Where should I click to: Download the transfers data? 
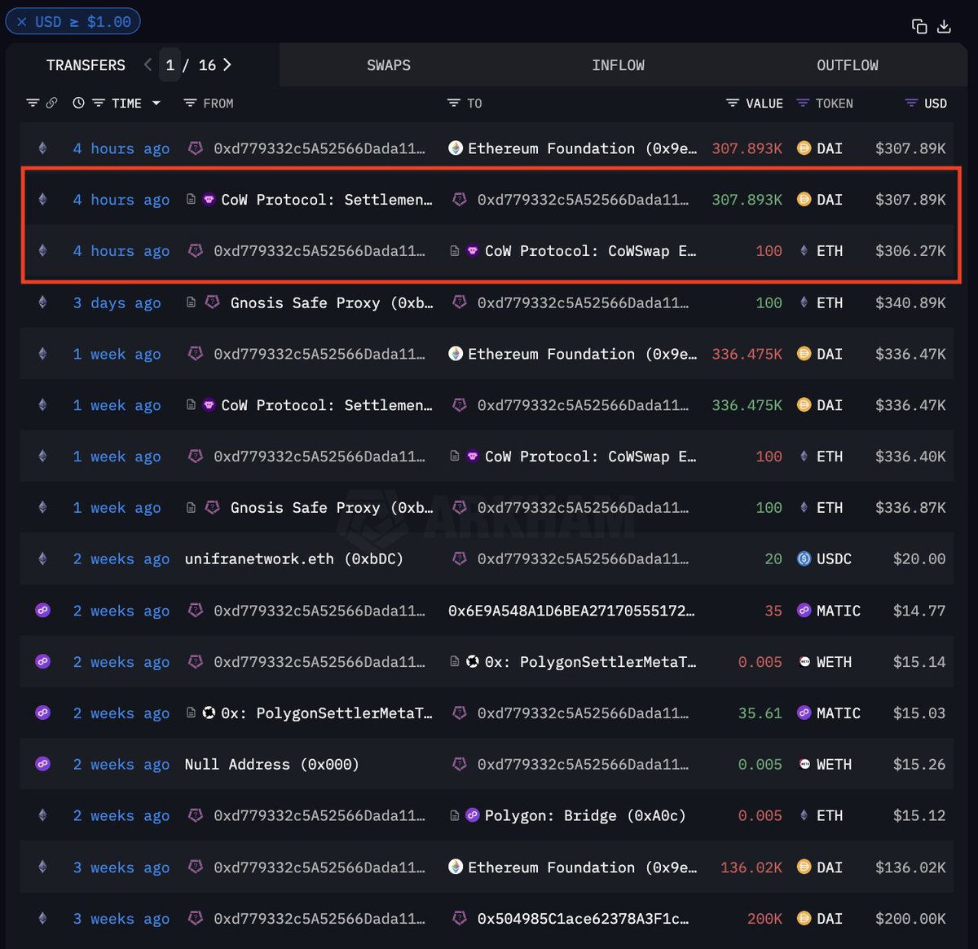pos(944,26)
